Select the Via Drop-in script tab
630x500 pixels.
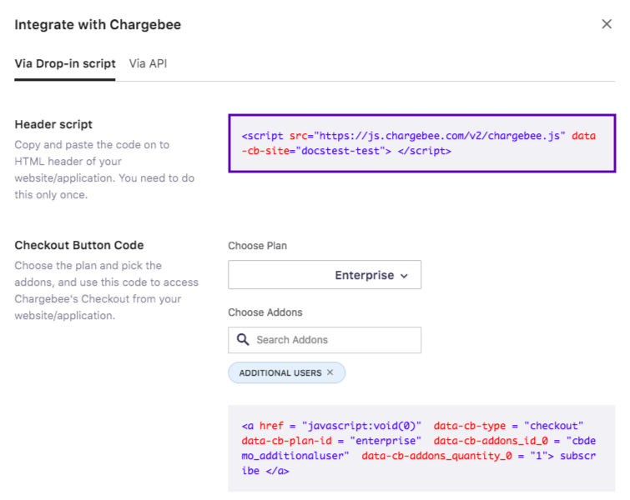(x=65, y=63)
